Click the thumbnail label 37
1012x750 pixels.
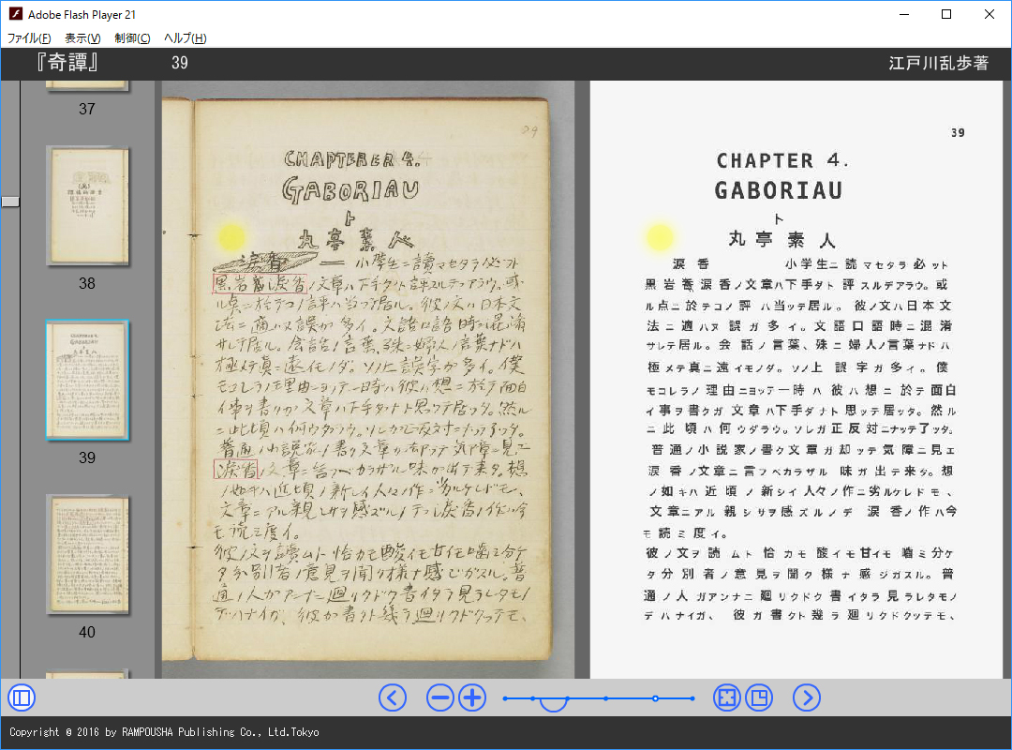pyautogui.click(x=87, y=109)
